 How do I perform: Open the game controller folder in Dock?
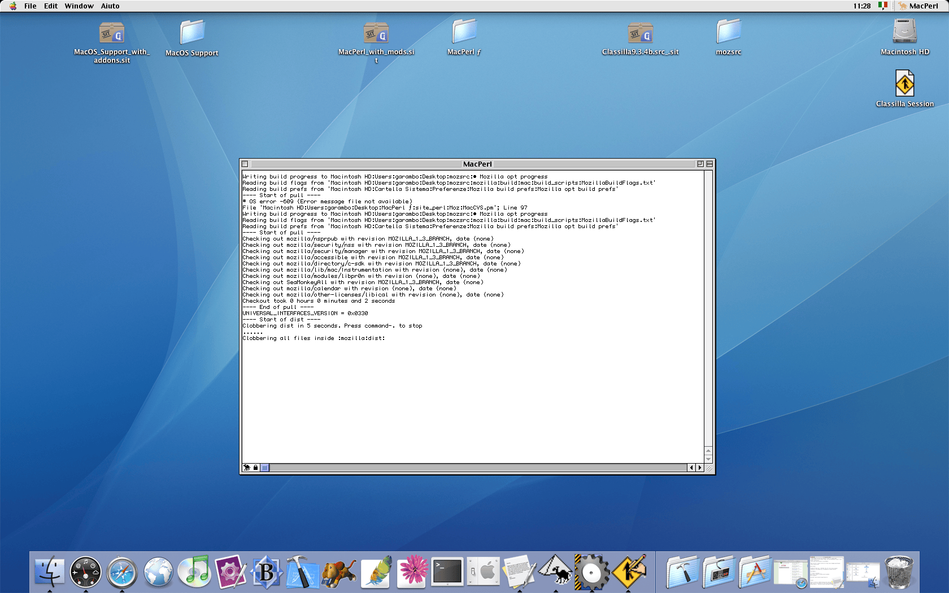coord(719,572)
